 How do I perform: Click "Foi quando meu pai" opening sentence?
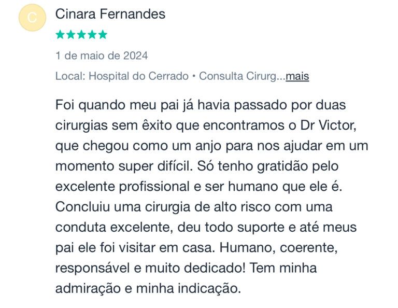[x=119, y=105]
